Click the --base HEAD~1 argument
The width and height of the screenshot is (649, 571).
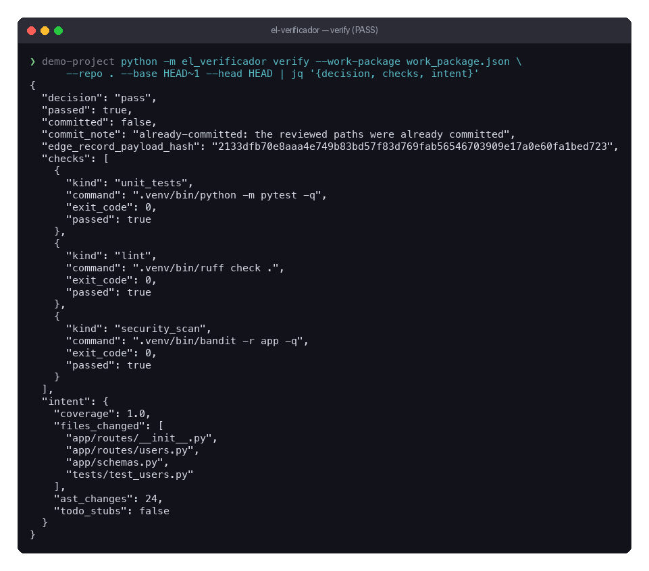tap(160, 74)
